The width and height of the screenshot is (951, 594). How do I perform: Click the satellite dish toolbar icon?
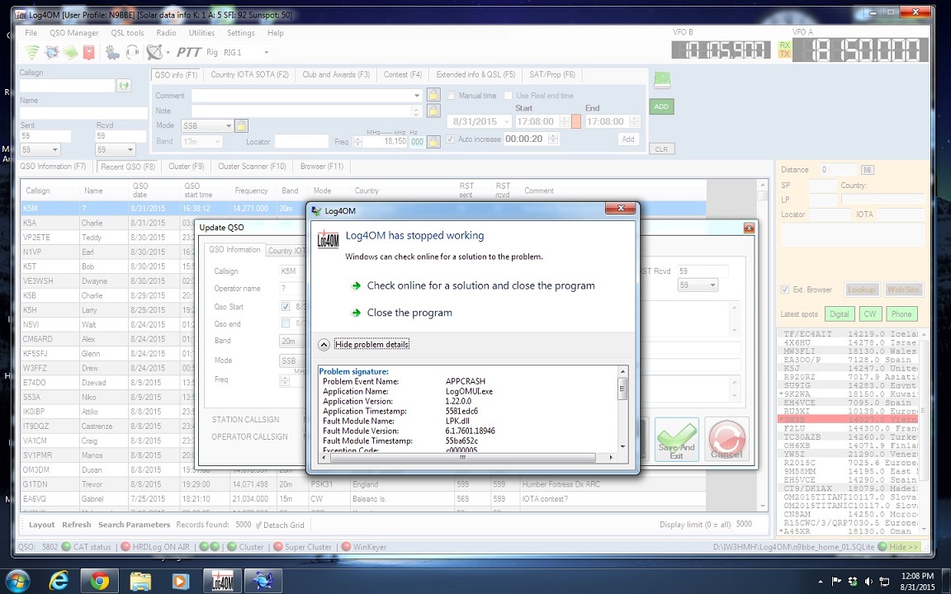tap(154, 52)
